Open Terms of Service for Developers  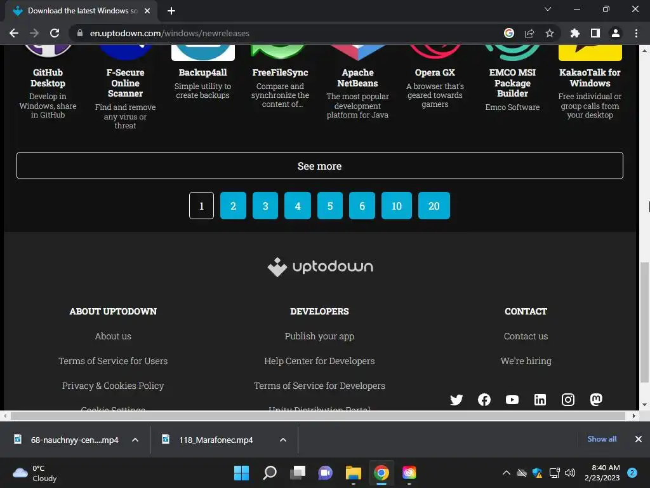[319, 386]
